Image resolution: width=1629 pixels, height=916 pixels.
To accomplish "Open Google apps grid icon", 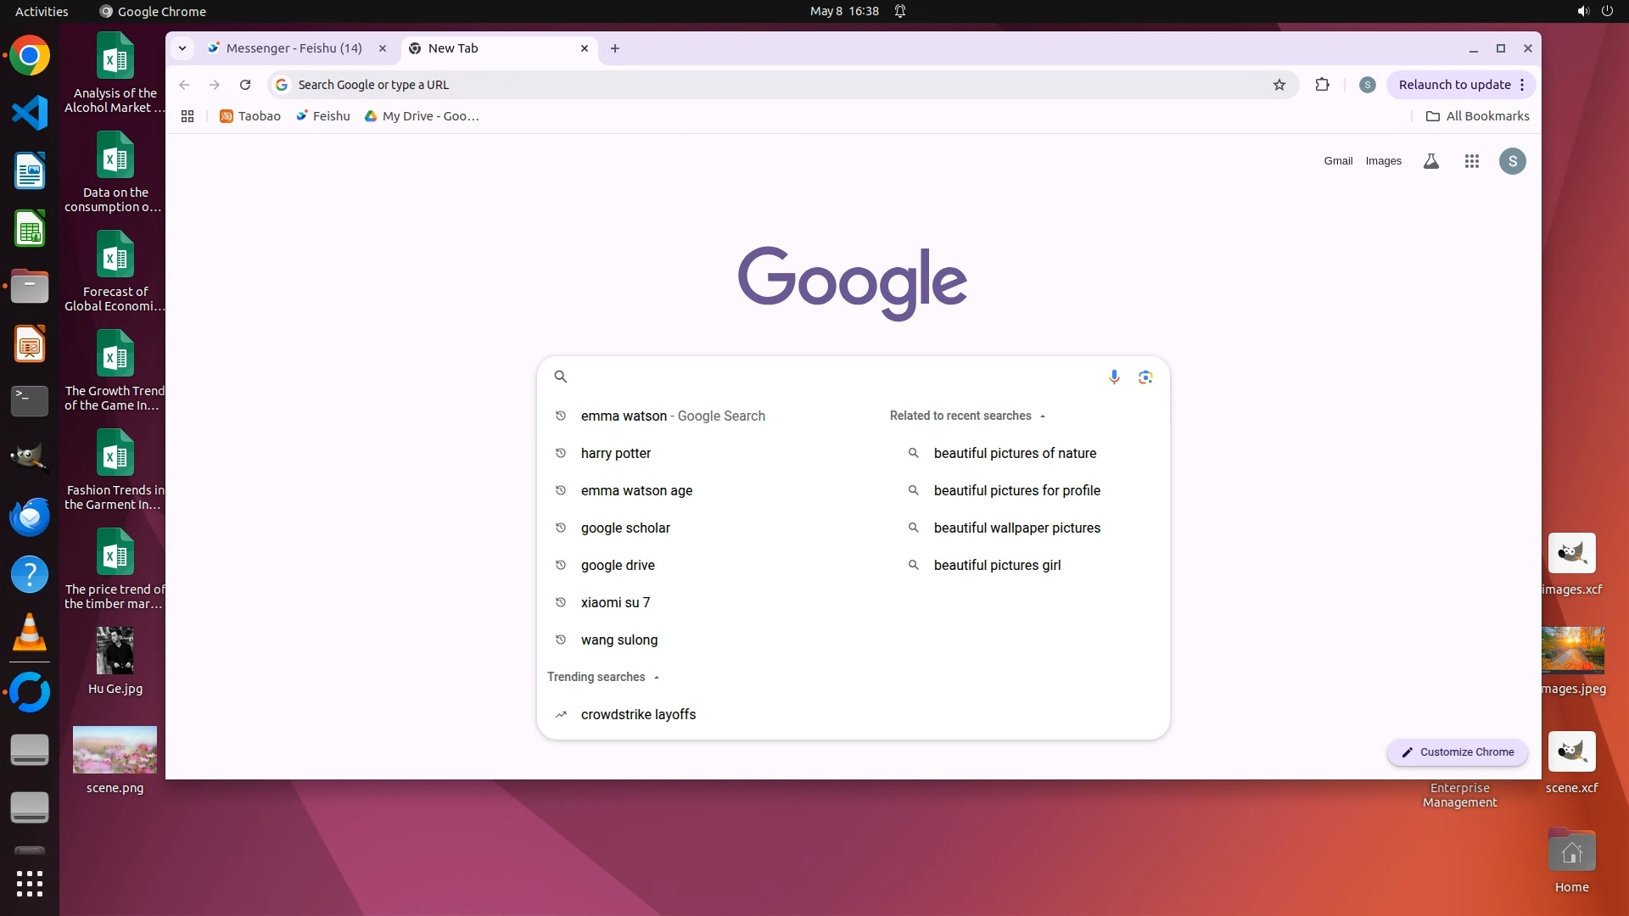I will [1472, 161].
